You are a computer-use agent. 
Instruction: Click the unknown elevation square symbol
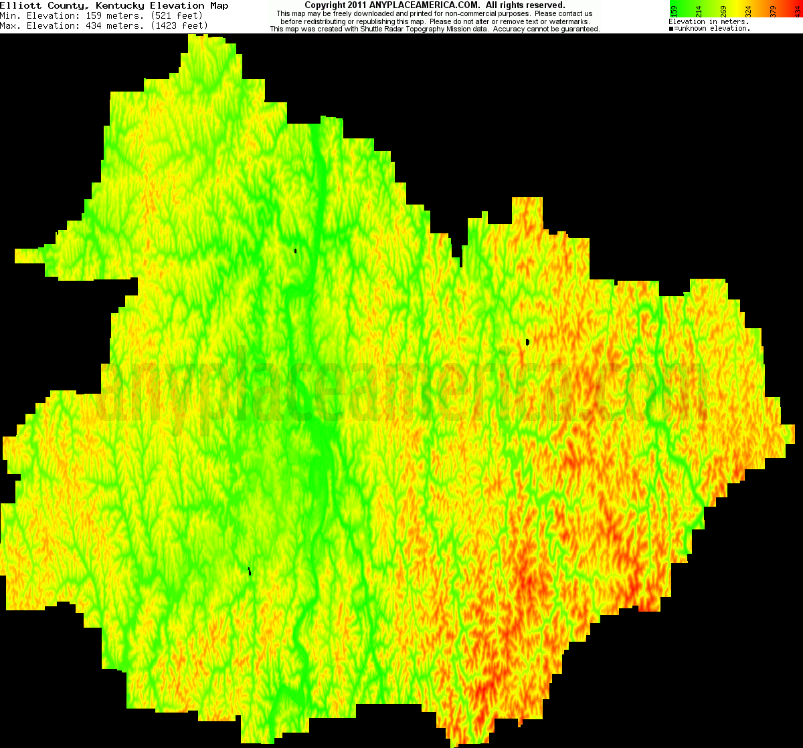point(671,29)
